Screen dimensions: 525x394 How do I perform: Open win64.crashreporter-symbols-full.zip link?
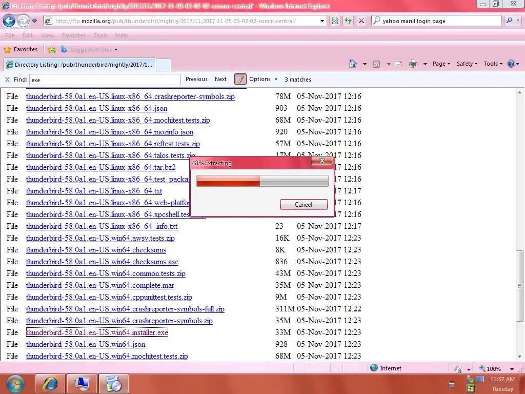click(x=125, y=309)
